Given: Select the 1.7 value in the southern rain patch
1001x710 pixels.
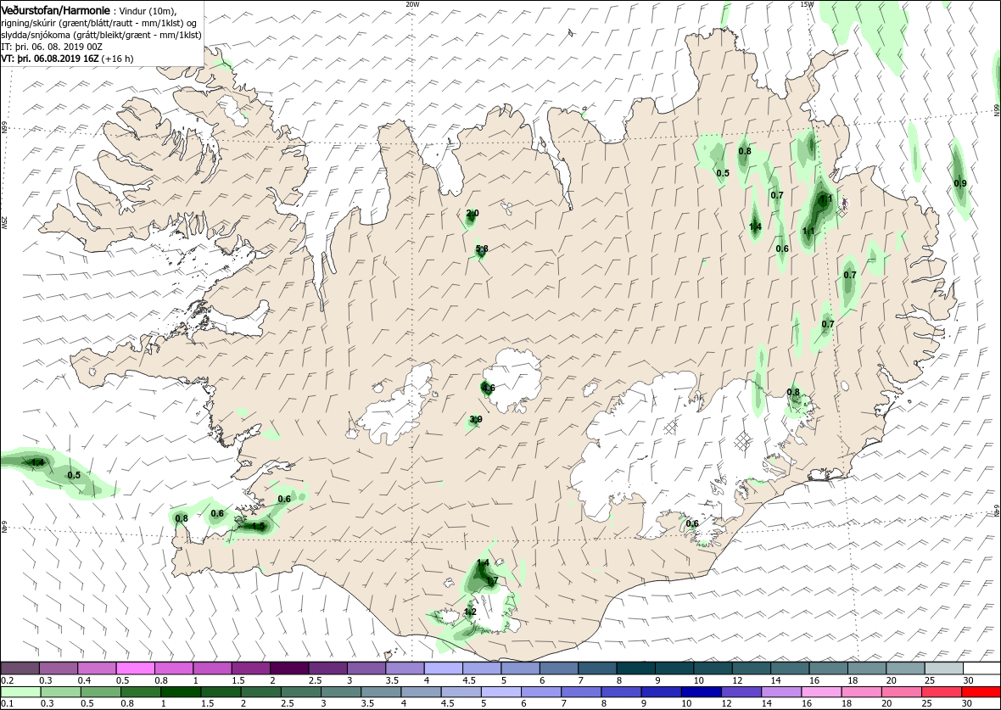Looking at the screenshot, I should 491,580.
